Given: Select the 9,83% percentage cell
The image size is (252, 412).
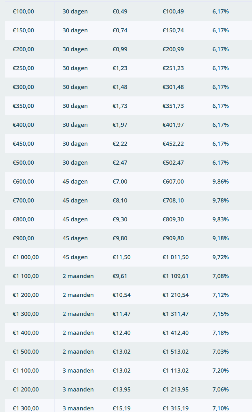Looking at the screenshot, I should coord(221,219).
